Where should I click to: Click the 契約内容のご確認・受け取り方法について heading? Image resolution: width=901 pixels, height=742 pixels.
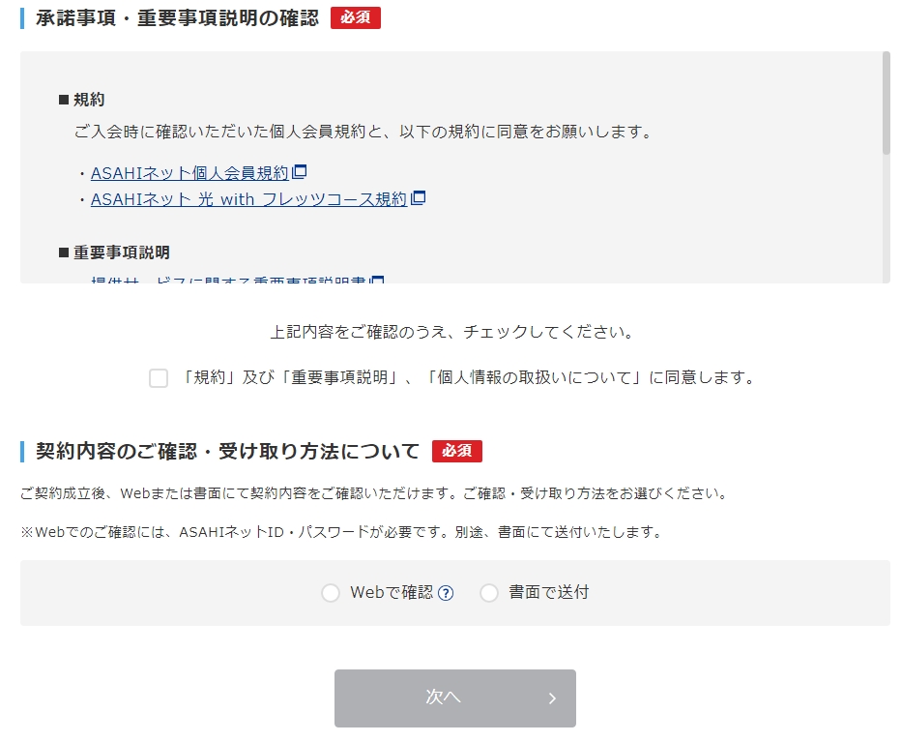tap(228, 451)
